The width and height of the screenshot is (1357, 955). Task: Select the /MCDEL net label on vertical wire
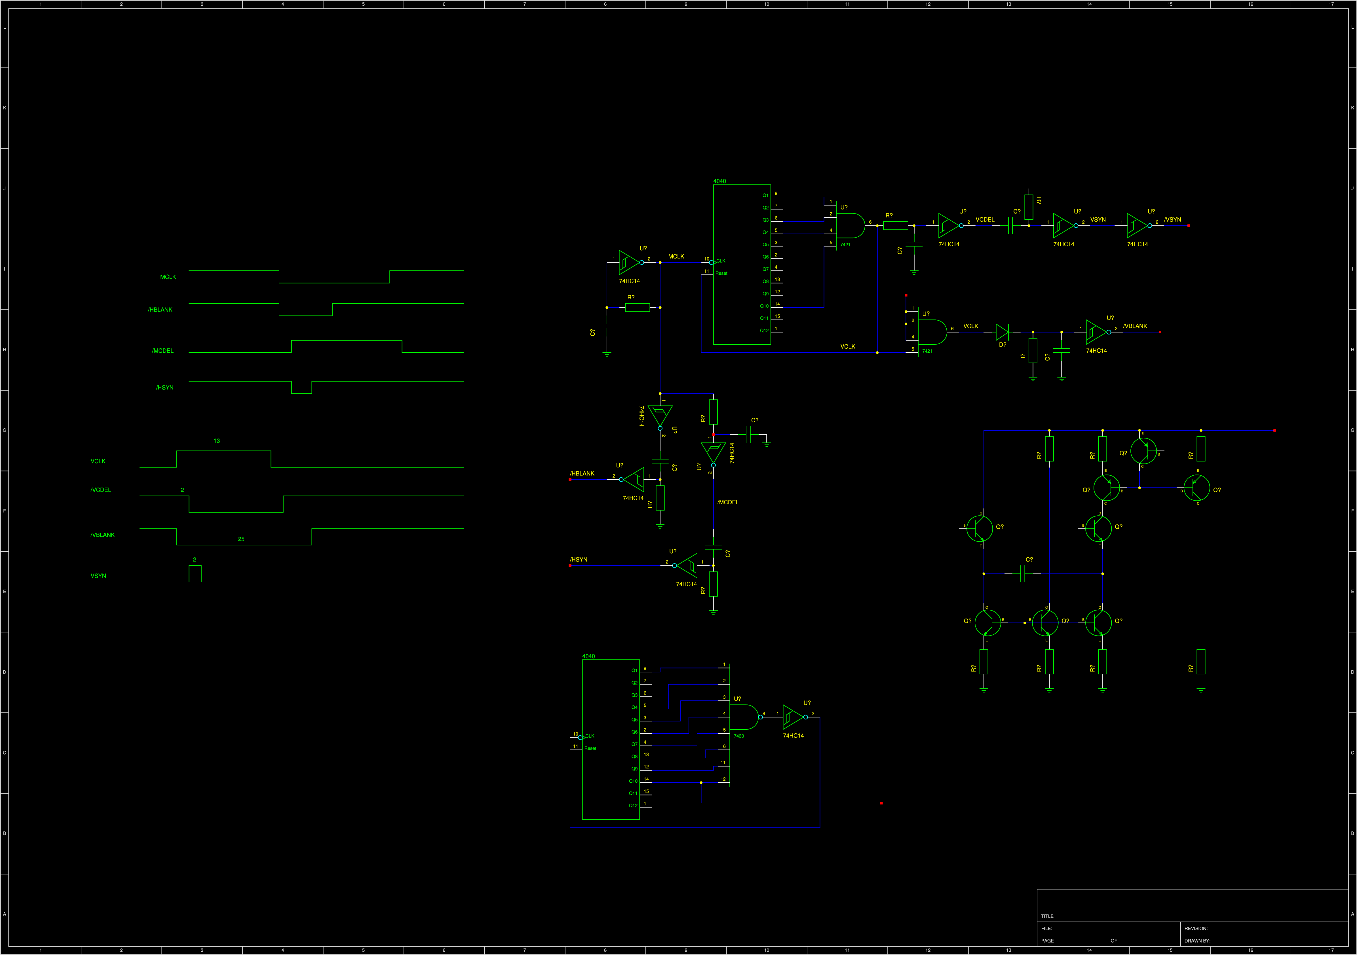[x=728, y=502]
